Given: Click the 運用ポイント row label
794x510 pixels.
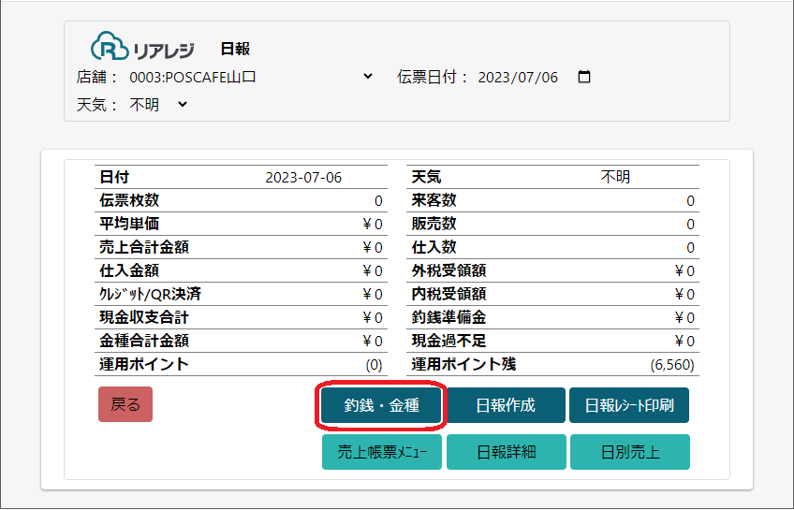Looking at the screenshot, I should click(x=144, y=364).
